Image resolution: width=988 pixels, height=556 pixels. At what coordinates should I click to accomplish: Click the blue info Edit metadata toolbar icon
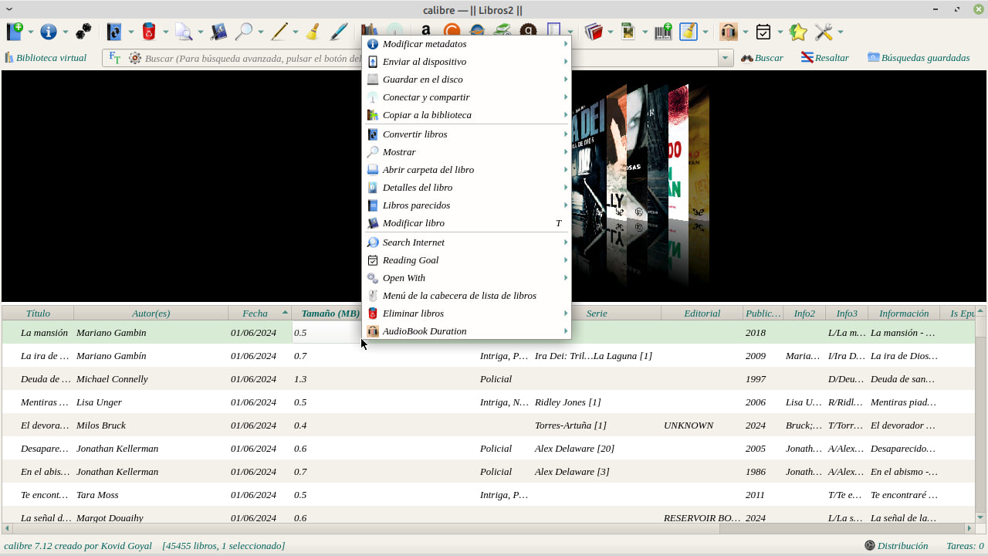[x=49, y=32]
